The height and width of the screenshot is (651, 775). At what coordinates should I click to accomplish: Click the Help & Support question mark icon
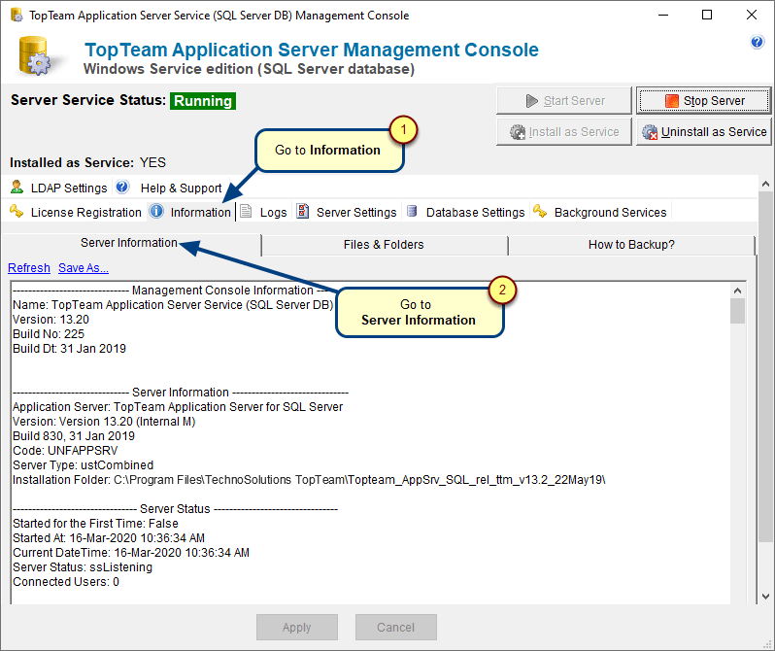pyautogui.click(x=122, y=187)
